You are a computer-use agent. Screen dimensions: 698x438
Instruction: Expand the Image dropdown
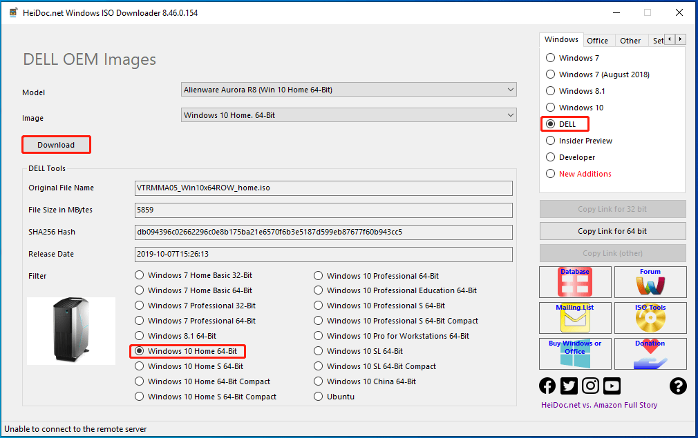510,115
